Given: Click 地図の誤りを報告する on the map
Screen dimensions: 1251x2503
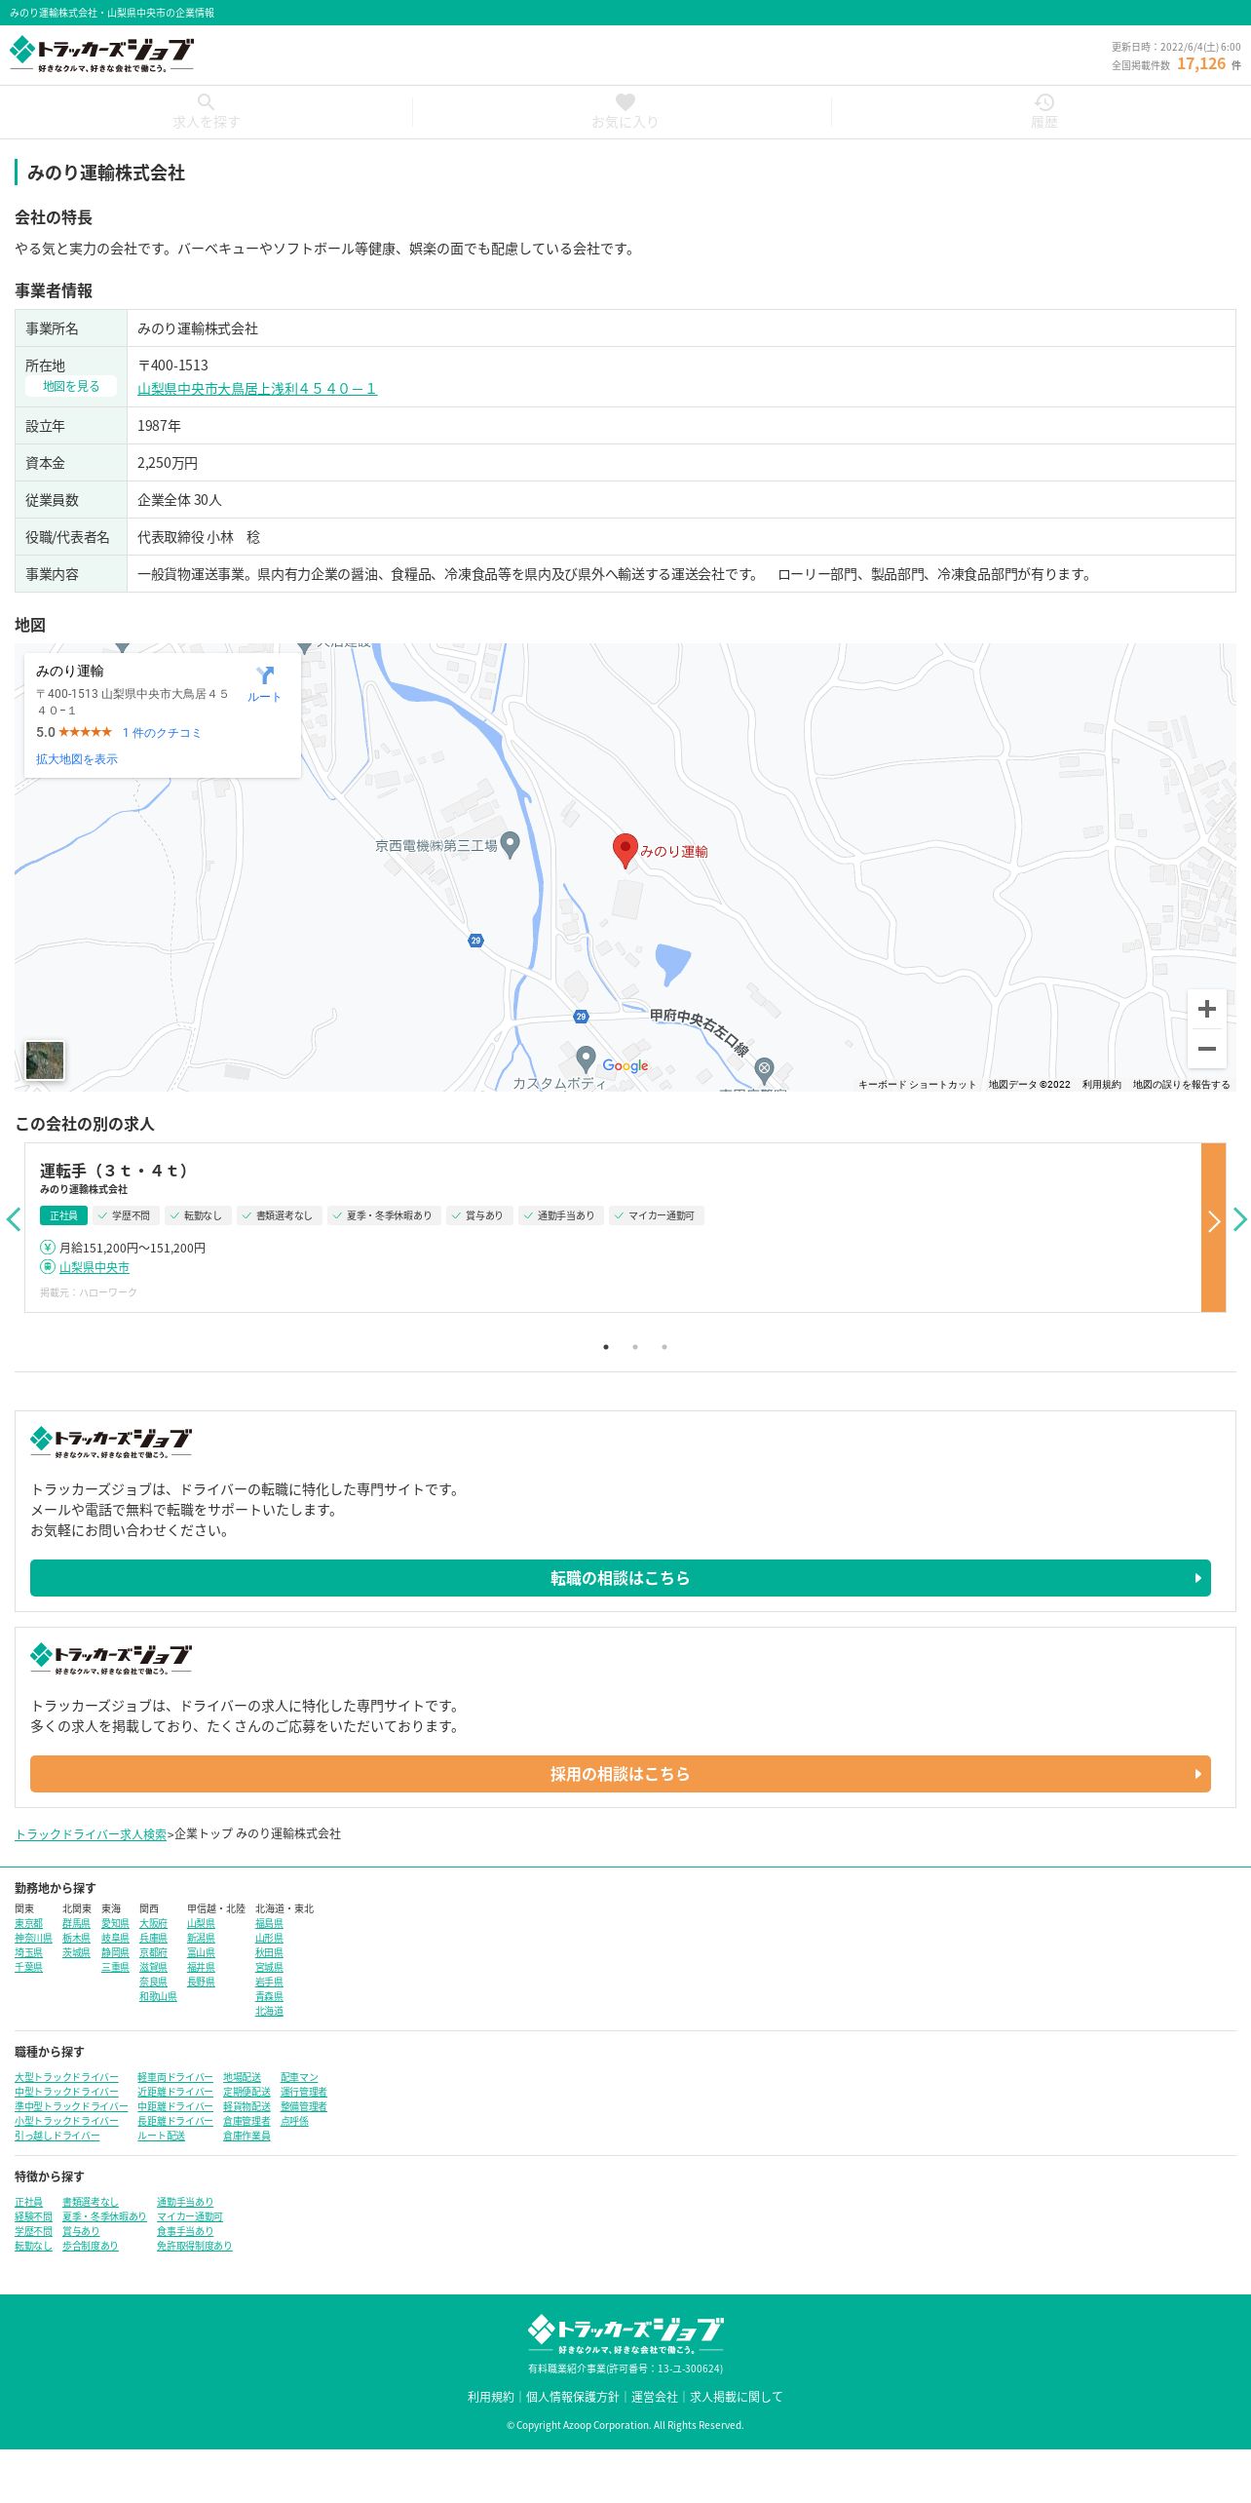Looking at the screenshot, I should point(1181,1085).
